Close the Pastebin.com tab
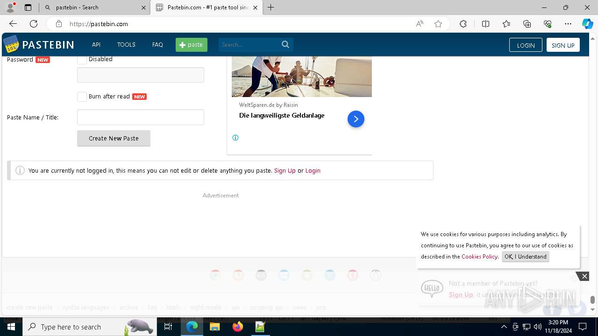The width and height of the screenshot is (598, 336). 255,7
